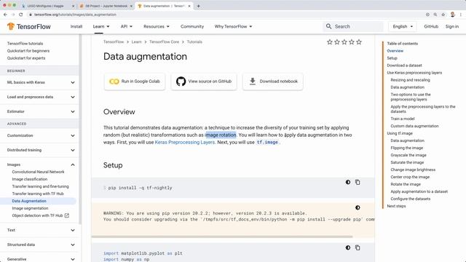The width and height of the screenshot is (466, 262).
Task: Open Convolutional Neural Network tutorial
Action: (38, 172)
